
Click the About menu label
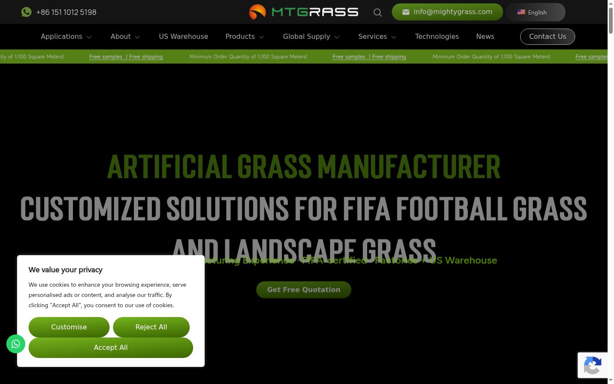click(x=121, y=37)
